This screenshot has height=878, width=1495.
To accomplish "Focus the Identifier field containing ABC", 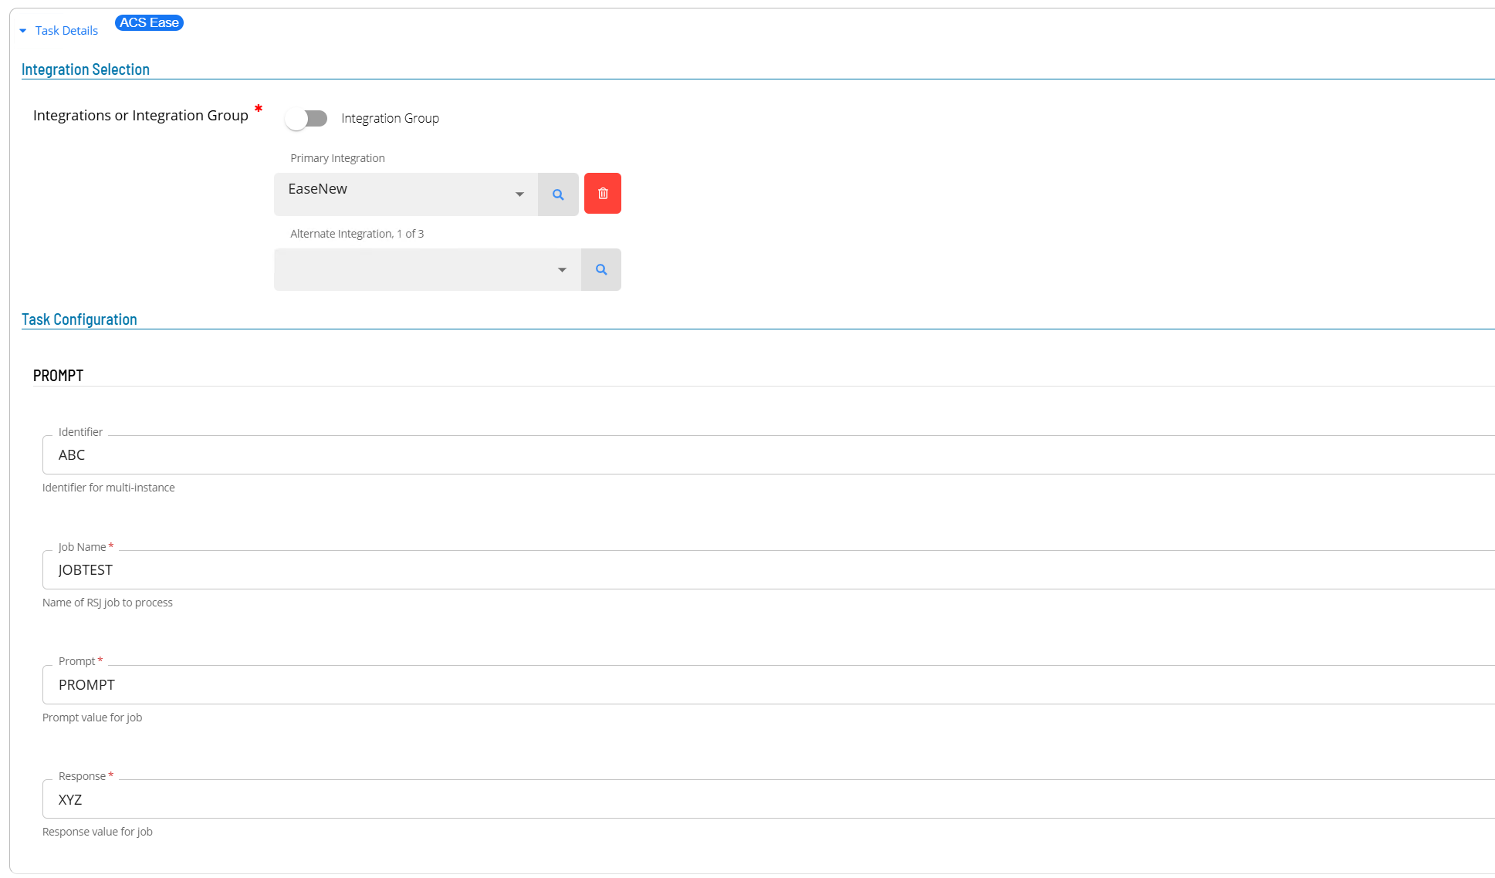I will click(x=769, y=455).
